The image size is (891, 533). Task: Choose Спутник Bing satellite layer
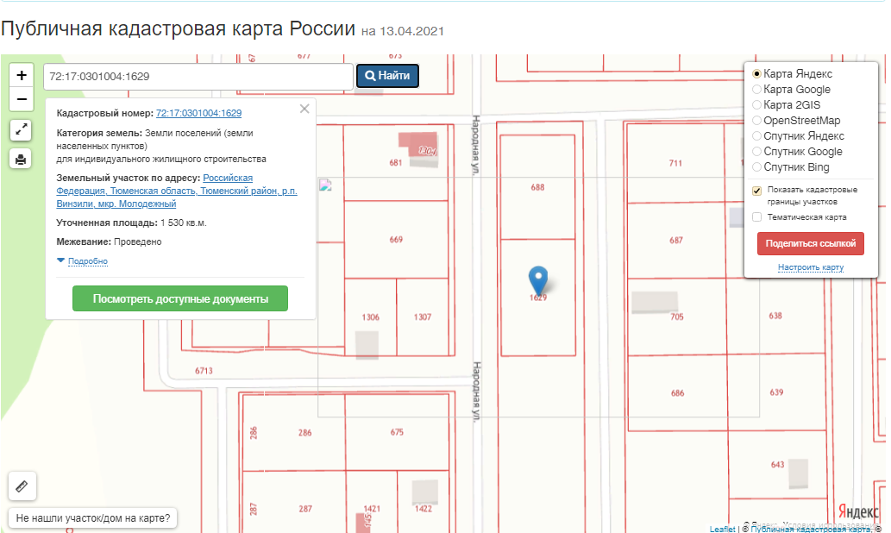coord(756,167)
